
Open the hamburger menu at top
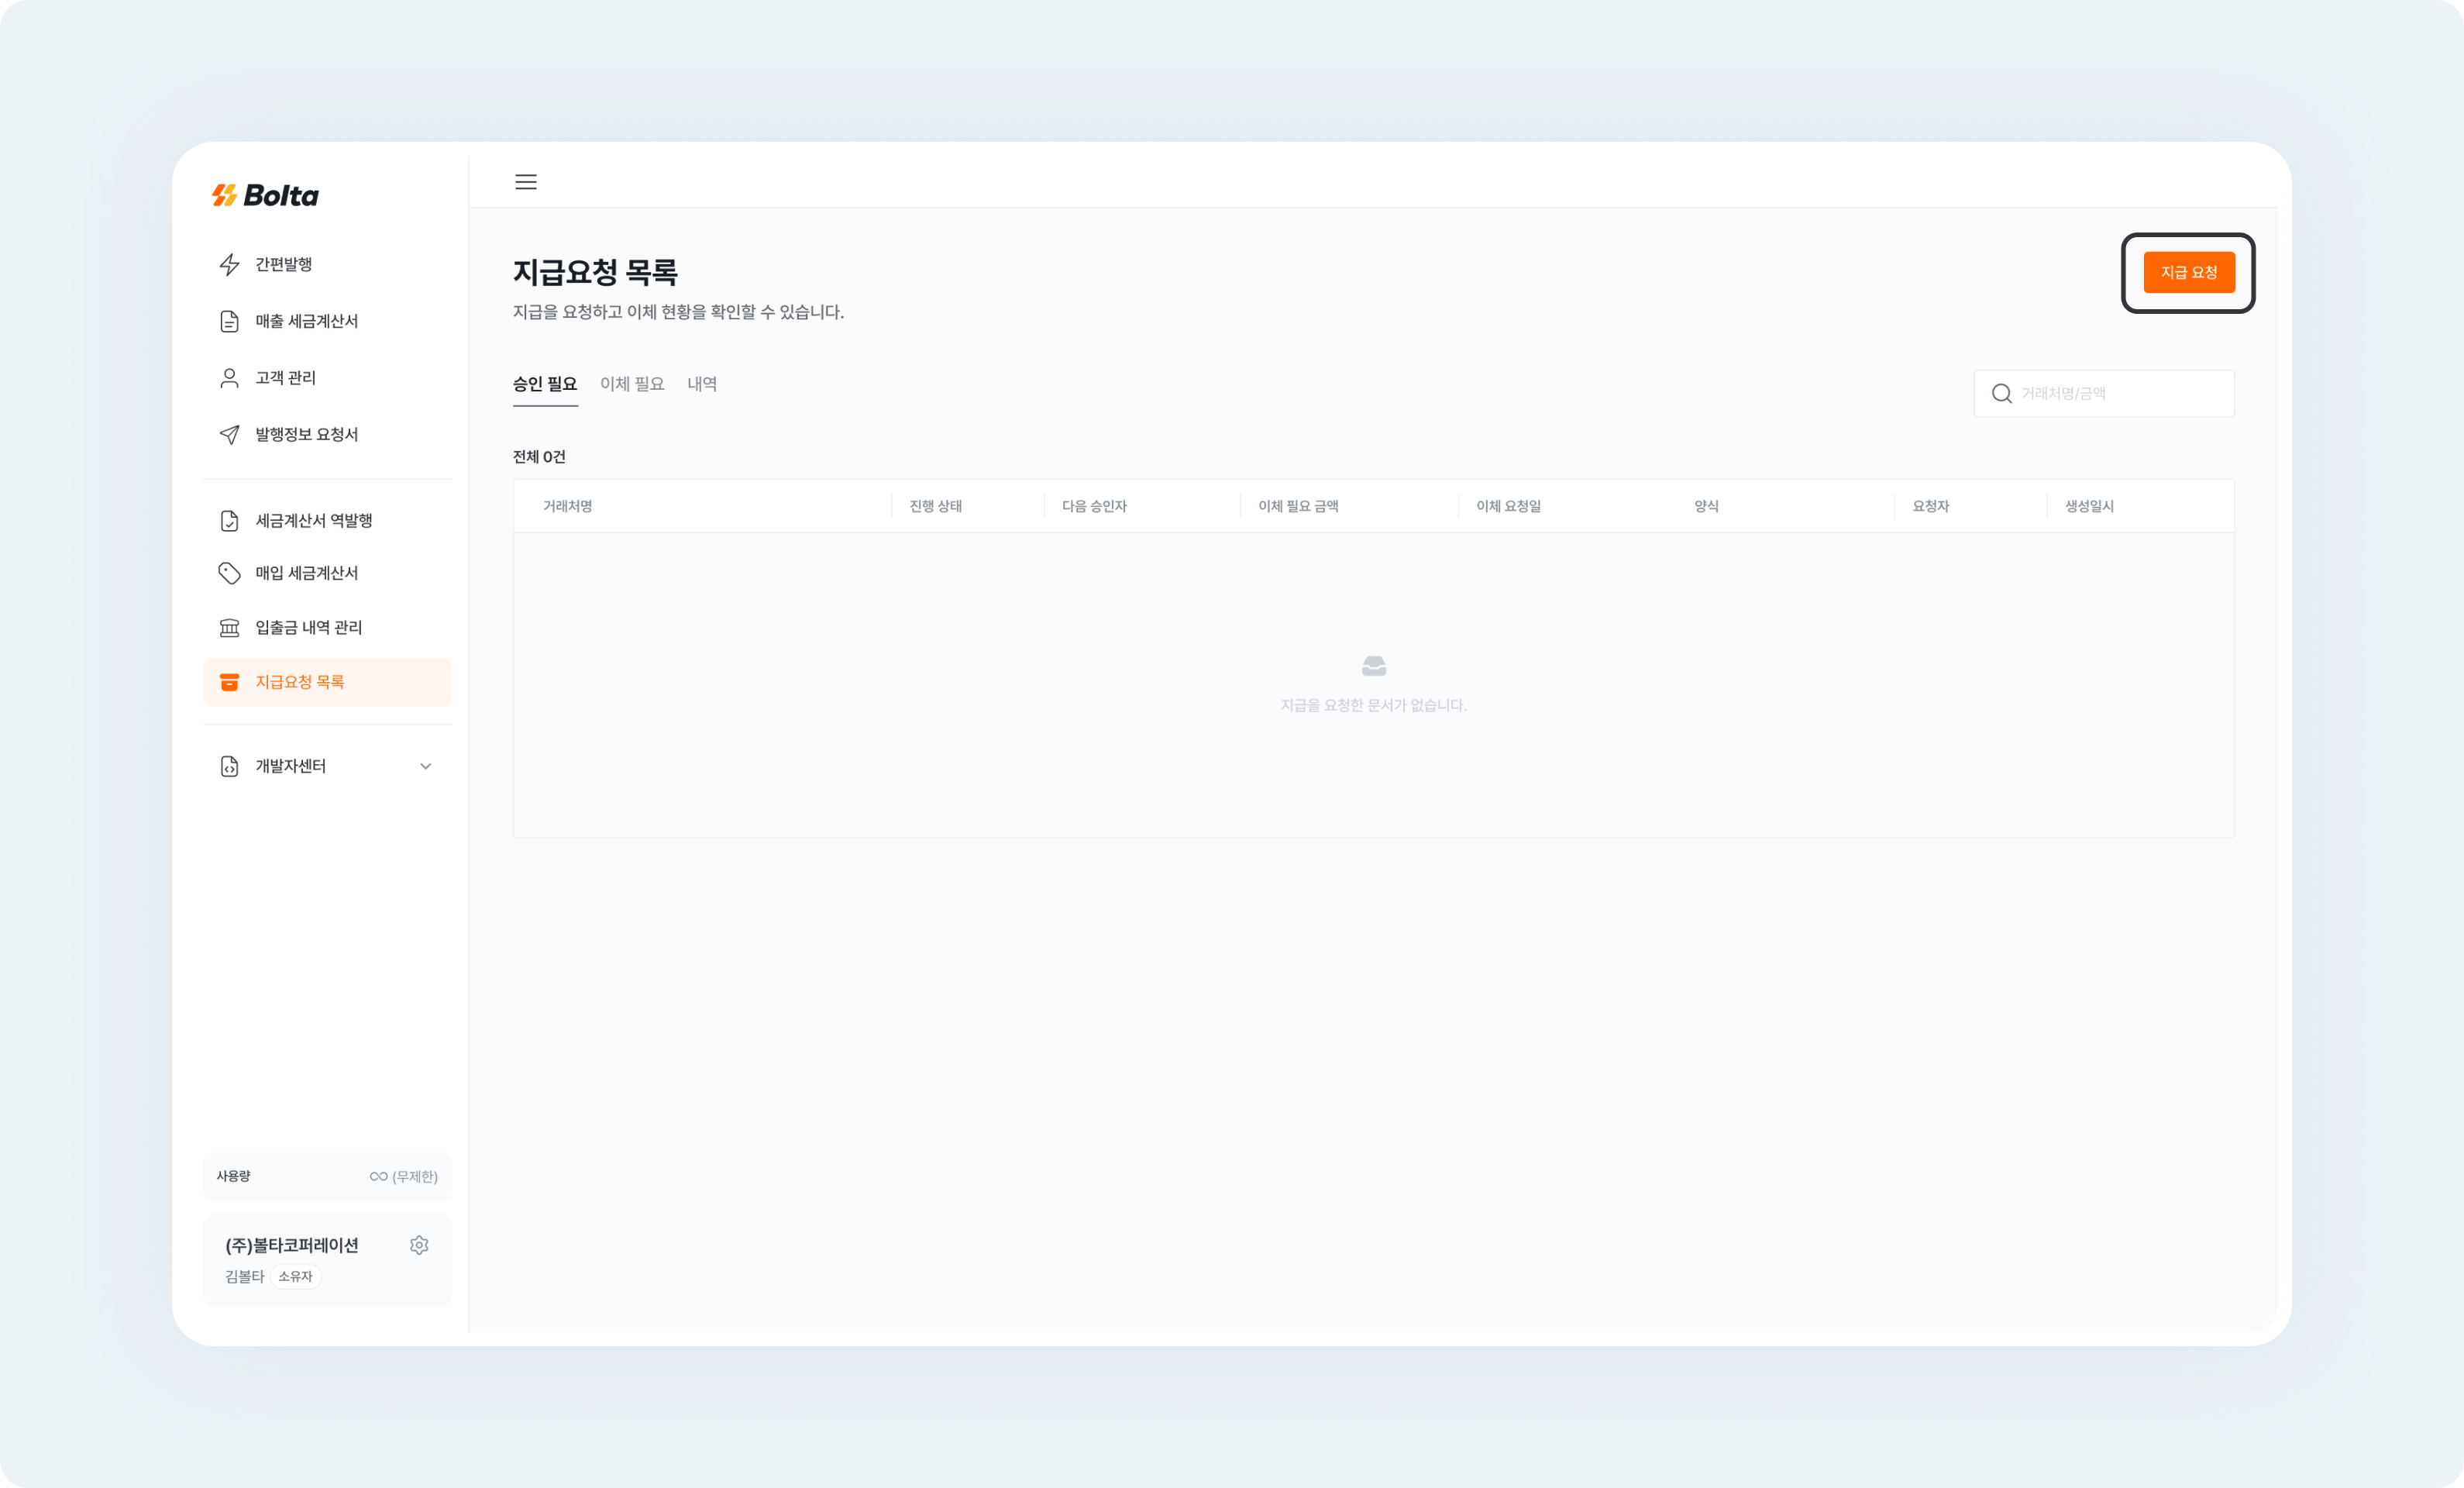(525, 182)
